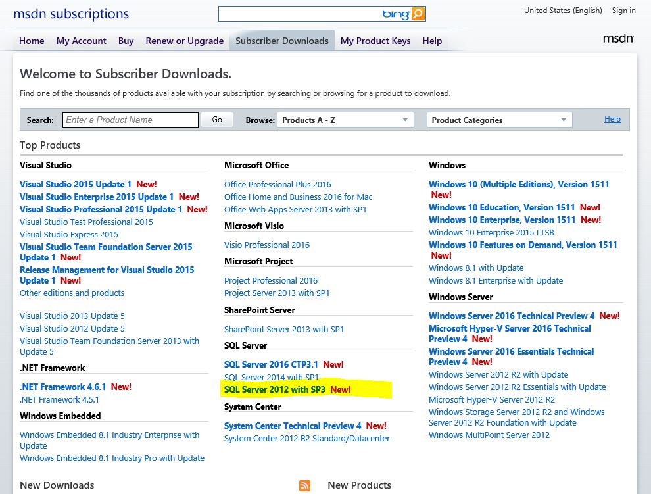
Task: Open Project Professional 2016 link
Action: click(271, 281)
